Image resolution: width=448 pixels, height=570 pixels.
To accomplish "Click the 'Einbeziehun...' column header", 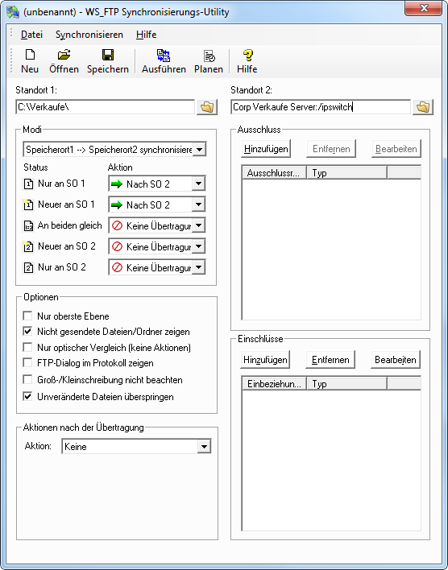I will click(x=275, y=383).
